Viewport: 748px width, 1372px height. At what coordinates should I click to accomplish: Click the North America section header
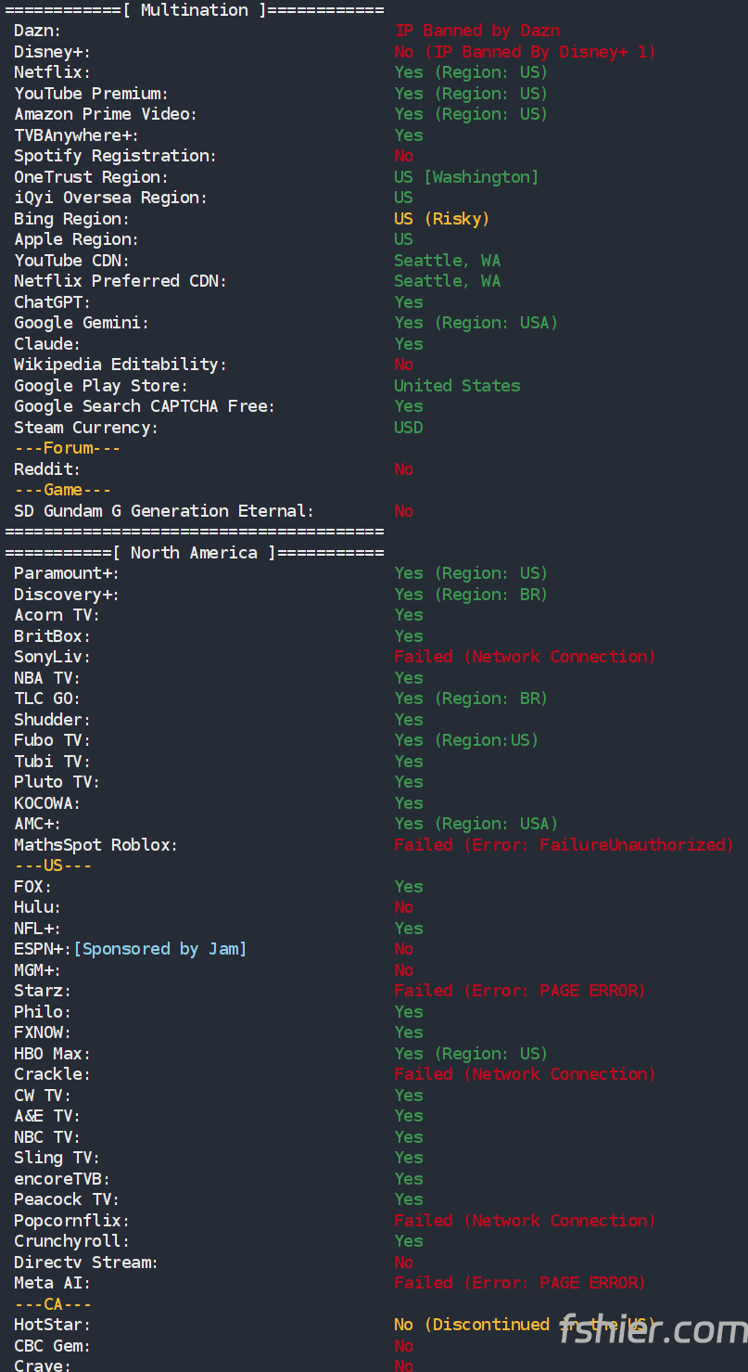click(x=195, y=553)
